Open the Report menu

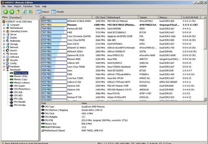click(x=17, y=6)
